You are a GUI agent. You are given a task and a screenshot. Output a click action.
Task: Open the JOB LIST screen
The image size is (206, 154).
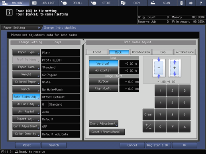coord(45,3)
